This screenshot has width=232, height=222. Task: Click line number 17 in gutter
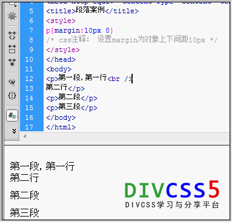pos(29,127)
